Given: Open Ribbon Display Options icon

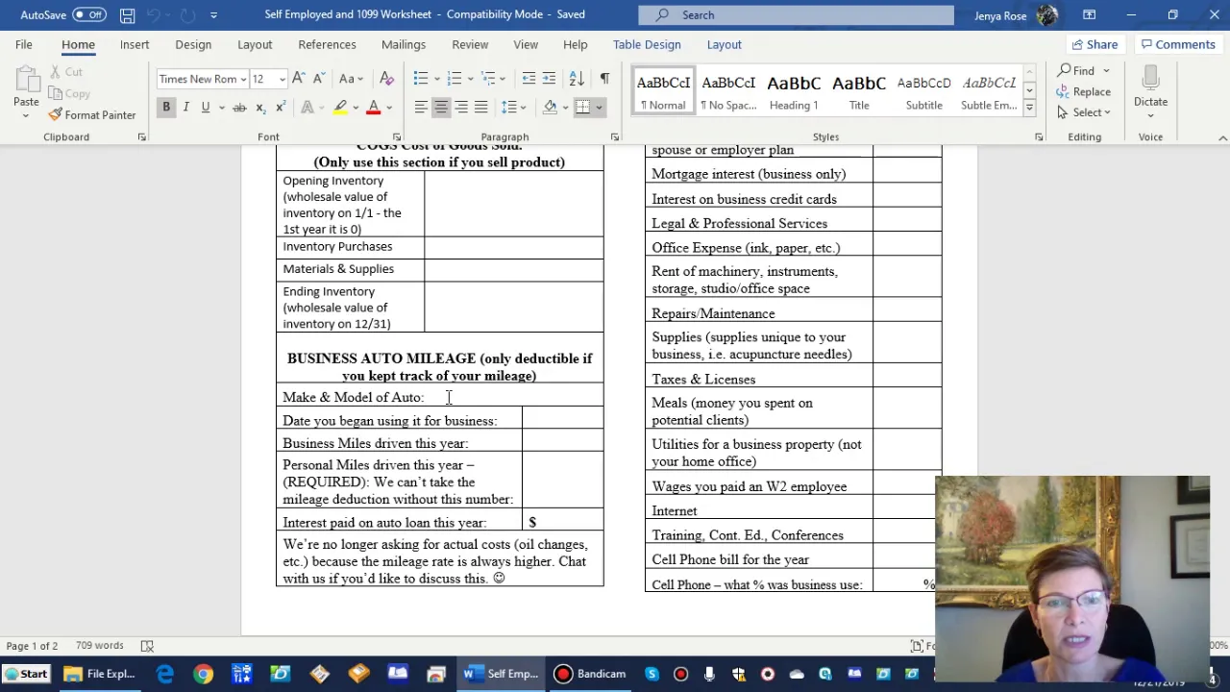Looking at the screenshot, I should (x=1089, y=14).
